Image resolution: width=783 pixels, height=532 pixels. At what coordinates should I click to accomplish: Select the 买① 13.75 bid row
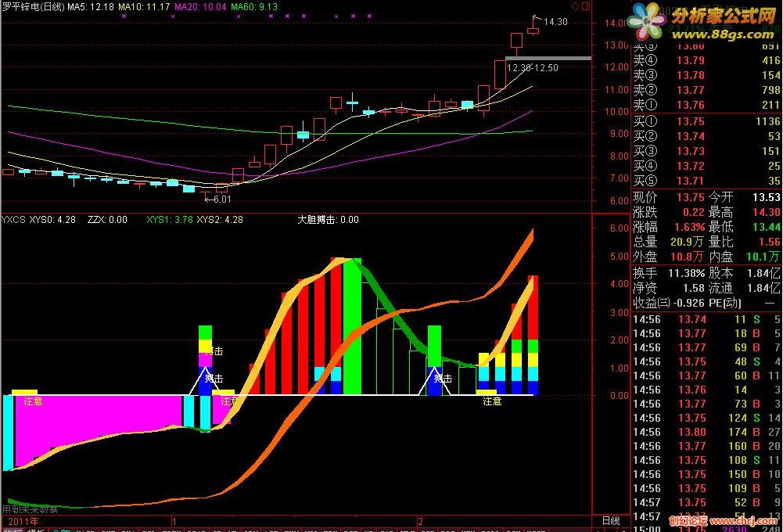coord(706,121)
